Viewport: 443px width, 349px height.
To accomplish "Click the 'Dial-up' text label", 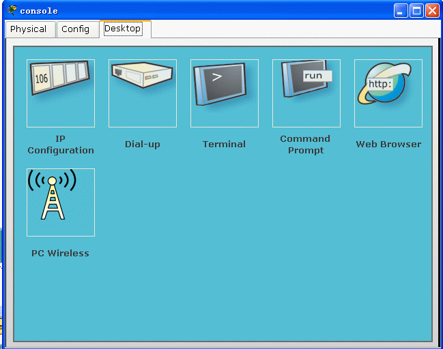I will tap(143, 145).
